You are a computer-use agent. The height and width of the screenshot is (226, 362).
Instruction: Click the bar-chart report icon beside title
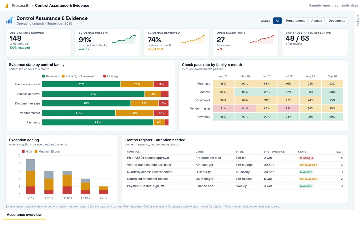pyautogui.click(x=10, y=20)
